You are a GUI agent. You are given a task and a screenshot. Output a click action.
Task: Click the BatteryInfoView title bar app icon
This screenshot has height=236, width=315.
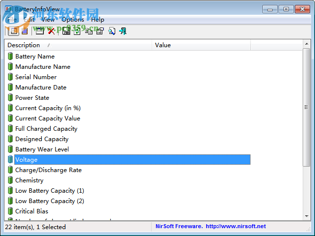click(9, 9)
